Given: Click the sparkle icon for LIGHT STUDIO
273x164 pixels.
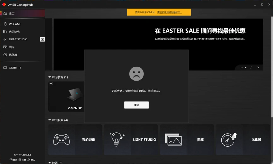Looking at the screenshot, I should (5, 39).
